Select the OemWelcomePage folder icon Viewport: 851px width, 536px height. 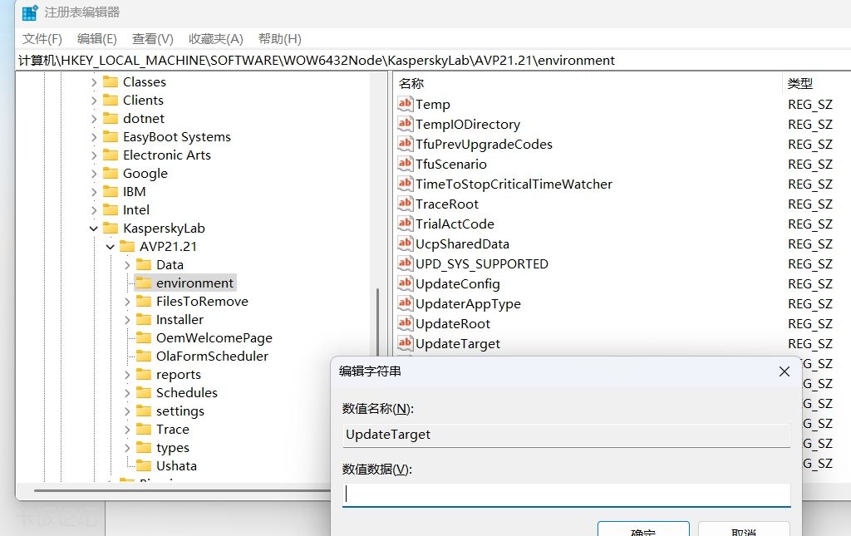coord(144,338)
